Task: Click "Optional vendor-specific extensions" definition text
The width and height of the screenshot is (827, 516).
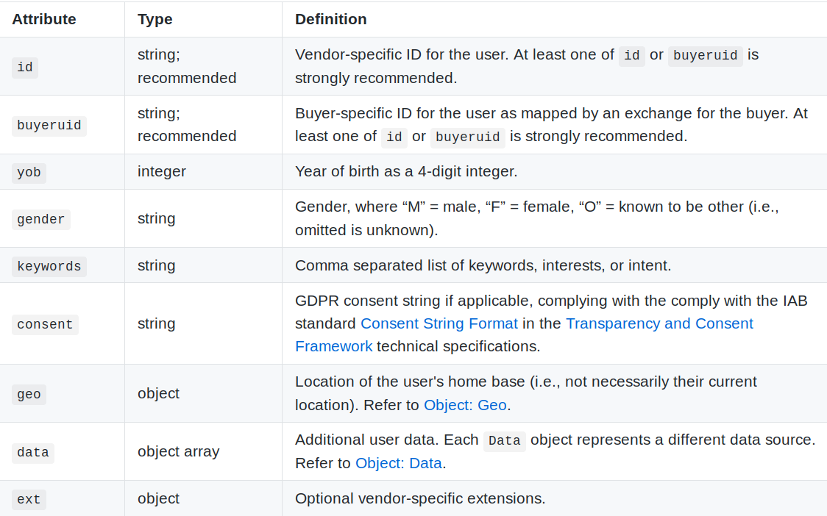Action: (420, 498)
